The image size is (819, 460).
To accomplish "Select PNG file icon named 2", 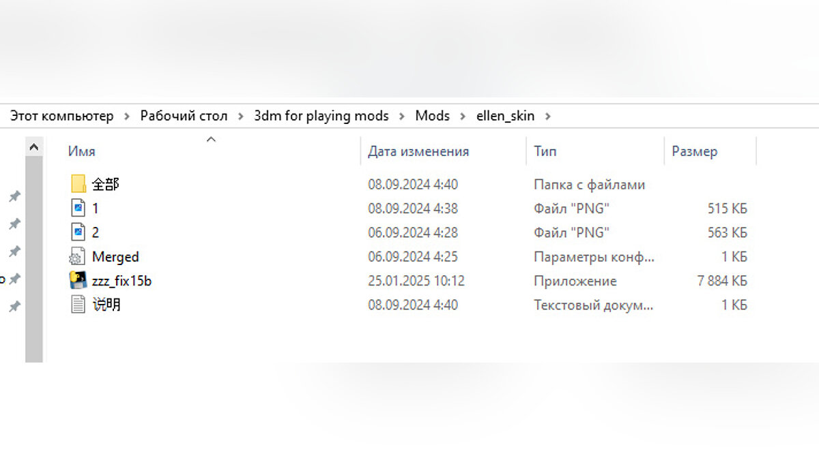I will tap(78, 232).
